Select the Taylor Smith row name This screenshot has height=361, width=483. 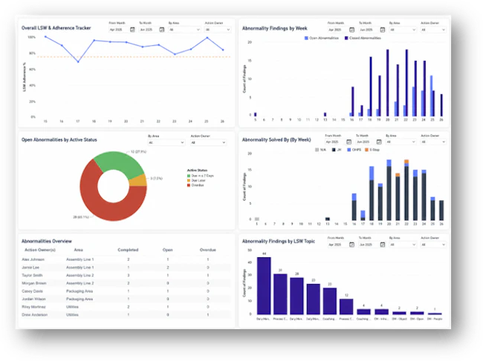click(x=32, y=275)
